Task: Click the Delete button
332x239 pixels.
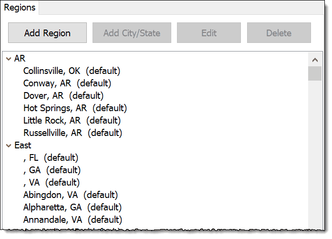Action: pos(279,33)
